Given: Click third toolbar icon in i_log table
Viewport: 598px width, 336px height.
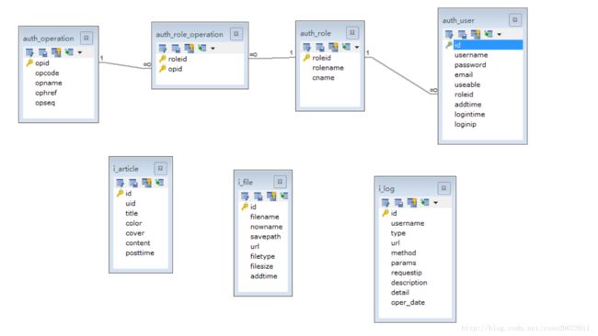Looking at the screenshot, I should click(412, 203).
